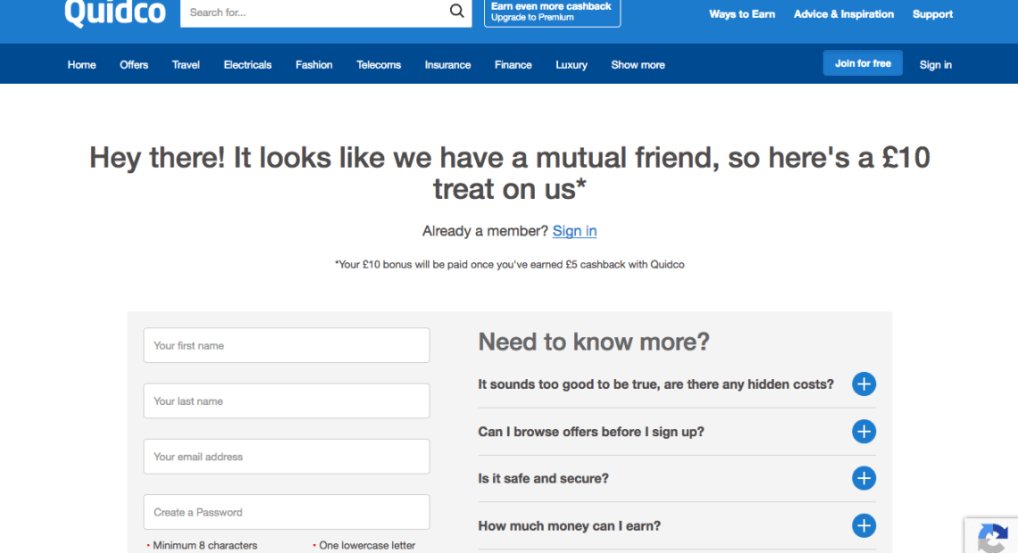1018x553 pixels.
Task: Open the Electricals category
Action: 247,65
